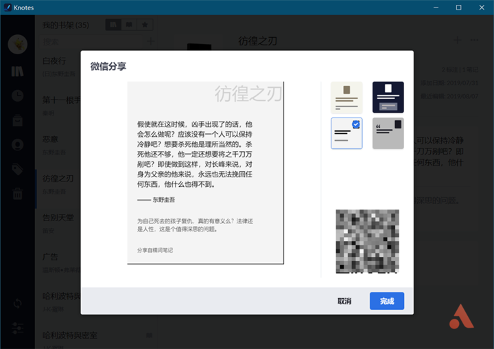
Task: Show starred books filter
Action: [x=145, y=25]
